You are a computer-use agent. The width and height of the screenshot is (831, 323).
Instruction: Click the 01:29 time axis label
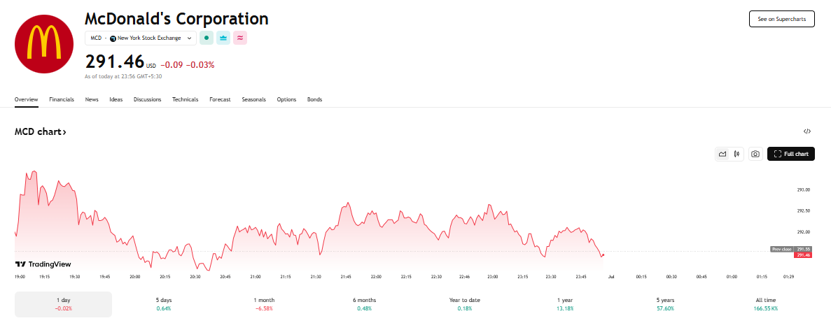789,276
